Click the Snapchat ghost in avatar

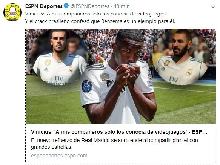point(12,12)
